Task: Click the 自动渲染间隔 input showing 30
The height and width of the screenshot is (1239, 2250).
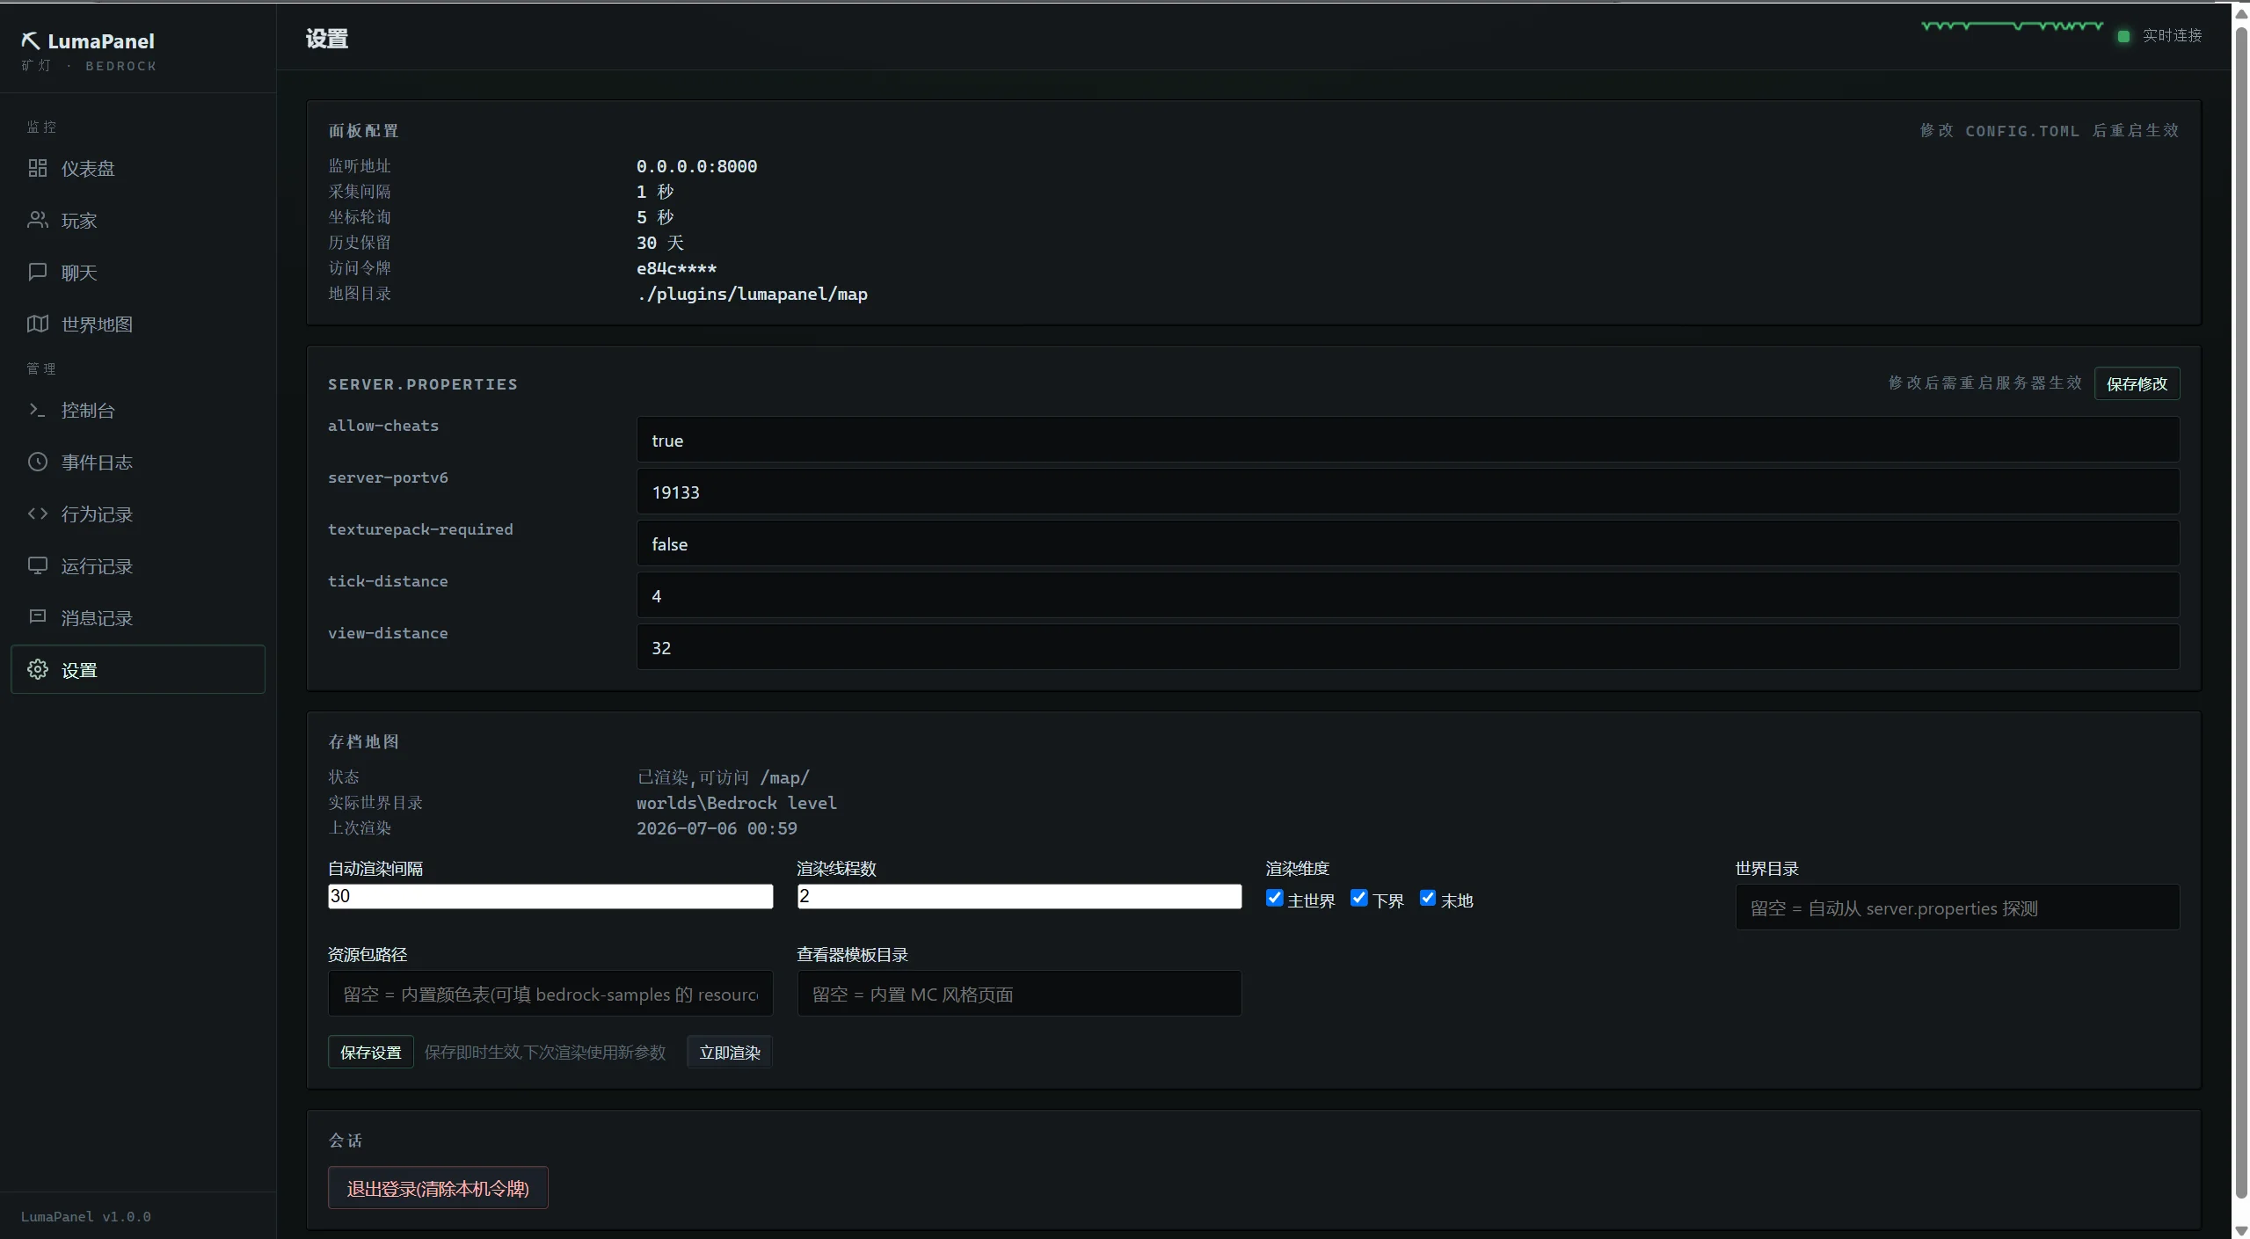Action: (x=550, y=896)
